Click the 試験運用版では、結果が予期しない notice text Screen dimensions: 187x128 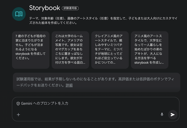(x=95, y=82)
